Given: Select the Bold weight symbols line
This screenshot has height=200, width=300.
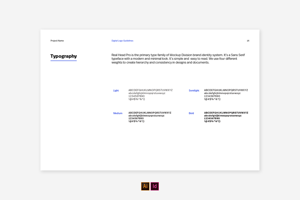Looking at the screenshot, I should click(212, 121).
